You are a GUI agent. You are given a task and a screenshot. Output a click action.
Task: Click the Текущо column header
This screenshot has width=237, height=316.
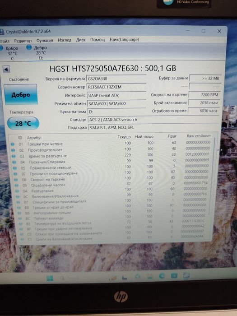(x=124, y=137)
